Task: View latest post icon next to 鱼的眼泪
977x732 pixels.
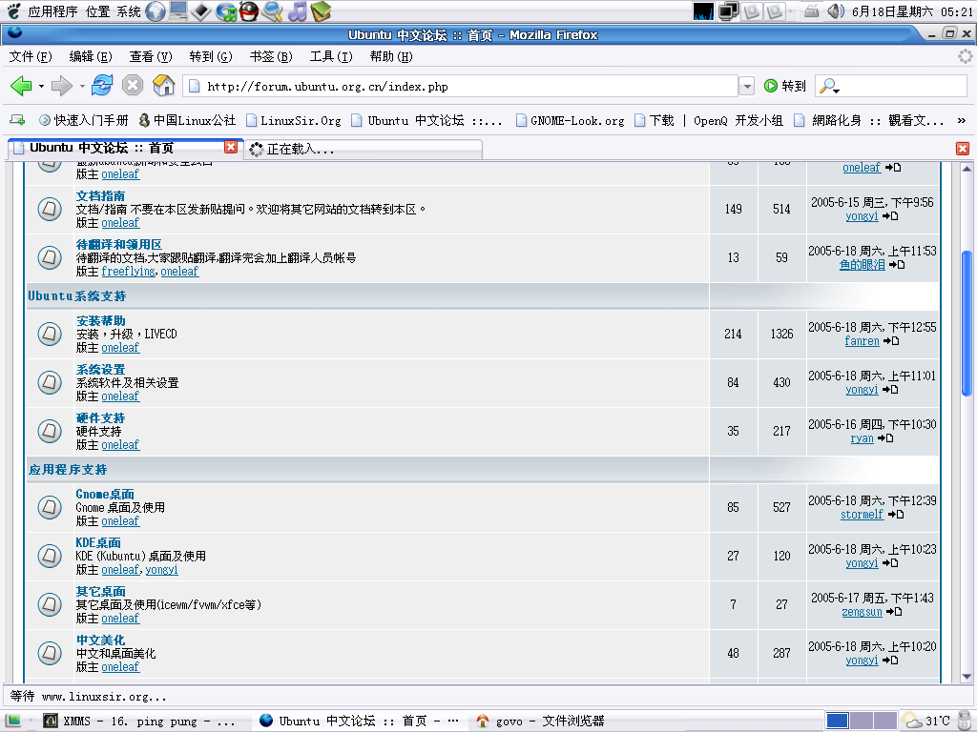Action: pos(897,265)
